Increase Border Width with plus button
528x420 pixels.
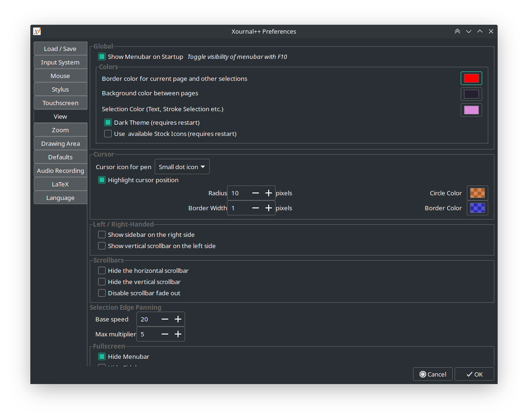tap(268, 208)
